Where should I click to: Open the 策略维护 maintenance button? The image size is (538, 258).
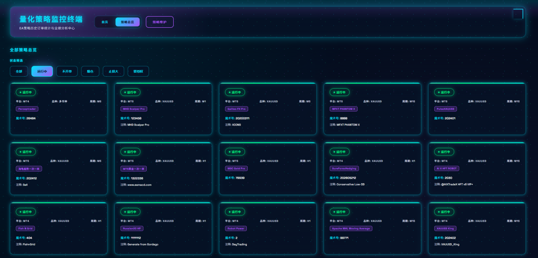[x=160, y=22]
